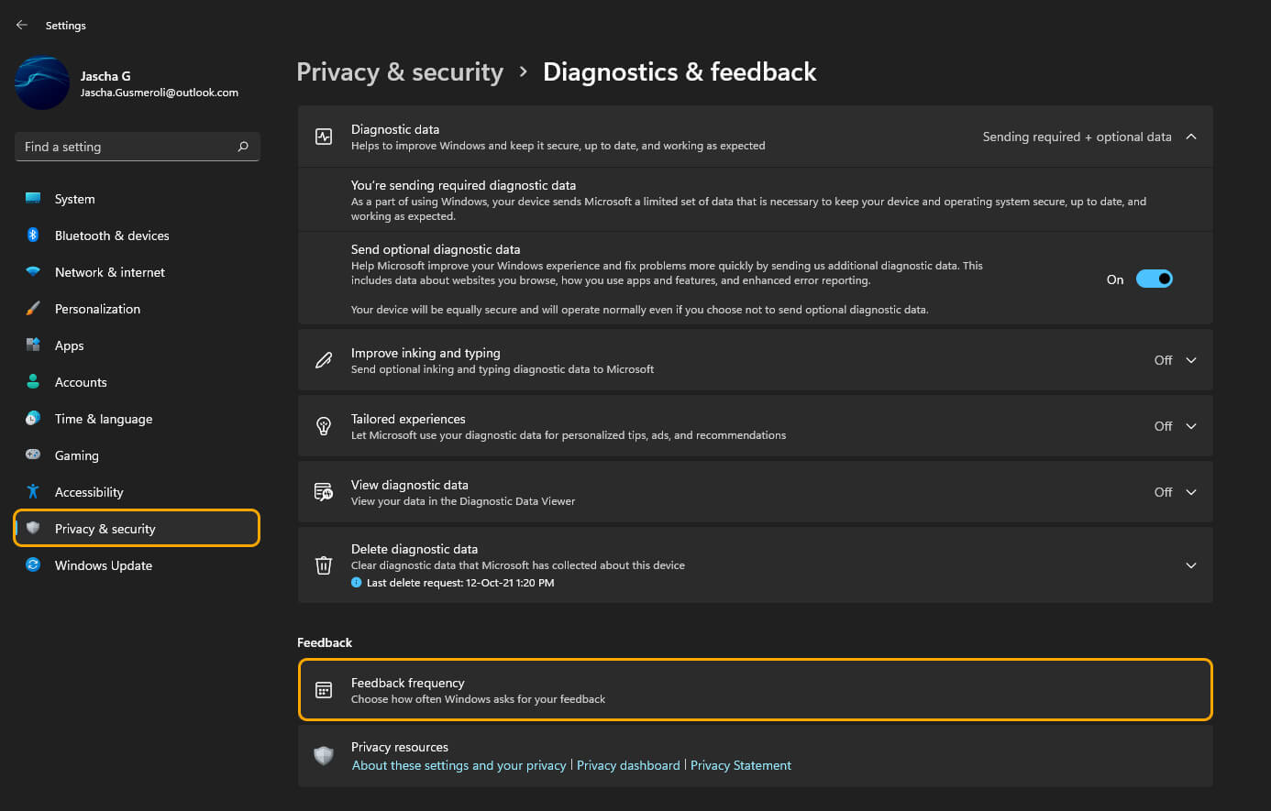The height and width of the screenshot is (811, 1271).
Task: Click the Last delete request date text
Action: [460, 583]
